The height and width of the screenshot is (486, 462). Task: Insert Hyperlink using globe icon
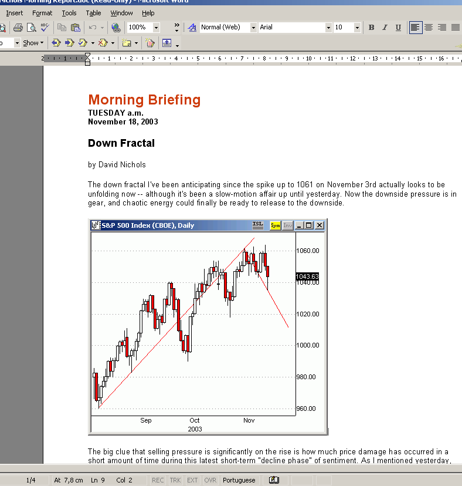(116, 28)
